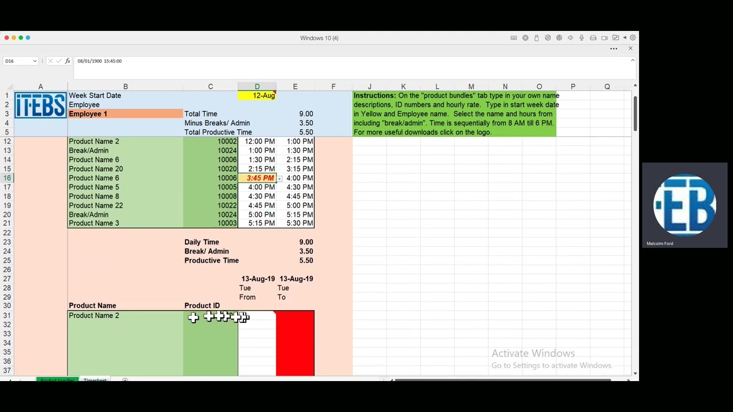The height and width of the screenshot is (412, 733).
Task: Open the network globe icon
Action: 559,38
